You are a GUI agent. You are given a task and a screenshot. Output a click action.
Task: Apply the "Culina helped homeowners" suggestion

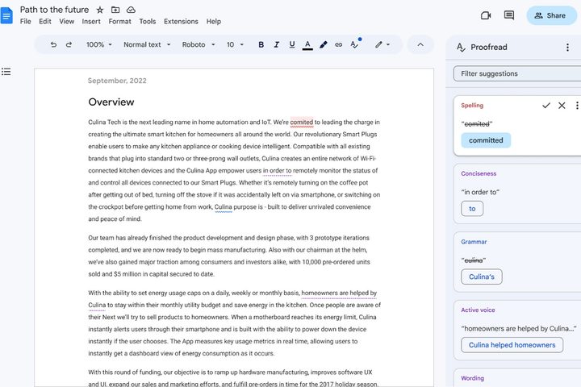tap(512, 345)
